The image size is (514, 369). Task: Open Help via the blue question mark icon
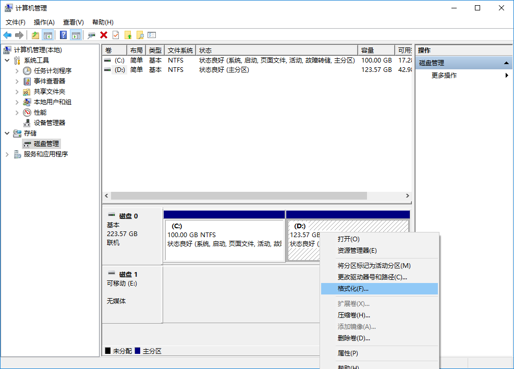(63, 34)
